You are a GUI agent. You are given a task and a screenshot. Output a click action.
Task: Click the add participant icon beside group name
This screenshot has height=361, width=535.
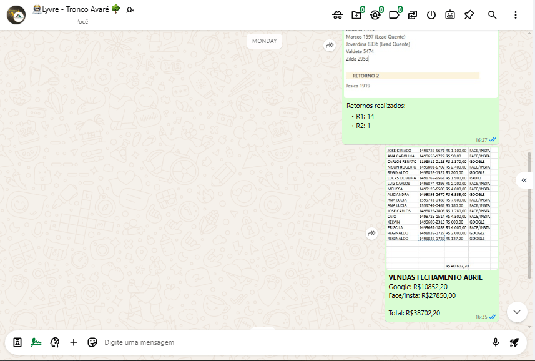coord(130,10)
